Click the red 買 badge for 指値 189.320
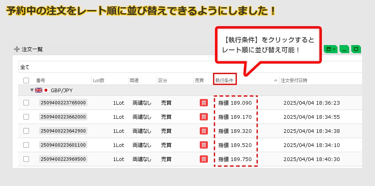The height and width of the screenshot is (186, 375). (x=204, y=131)
